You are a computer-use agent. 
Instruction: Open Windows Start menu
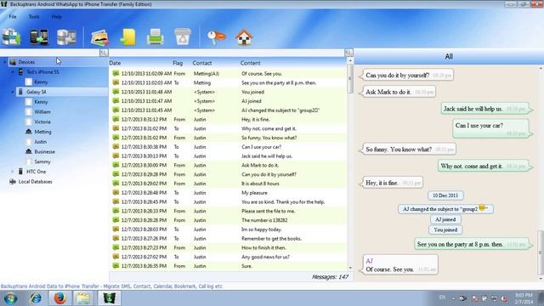(11, 298)
